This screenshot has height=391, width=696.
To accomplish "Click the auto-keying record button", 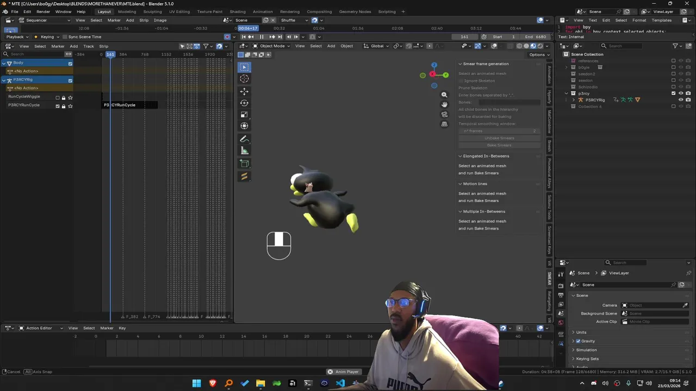I will (227, 37).
